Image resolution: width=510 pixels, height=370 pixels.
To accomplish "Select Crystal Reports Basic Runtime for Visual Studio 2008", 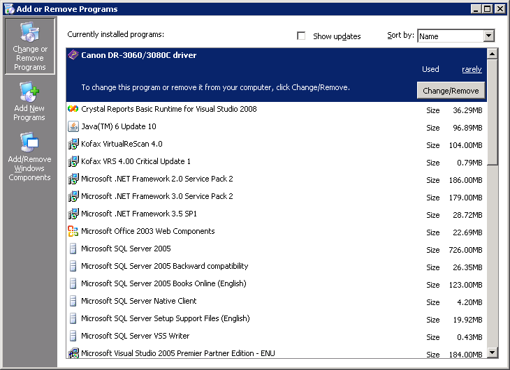I will (x=169, y=109).
